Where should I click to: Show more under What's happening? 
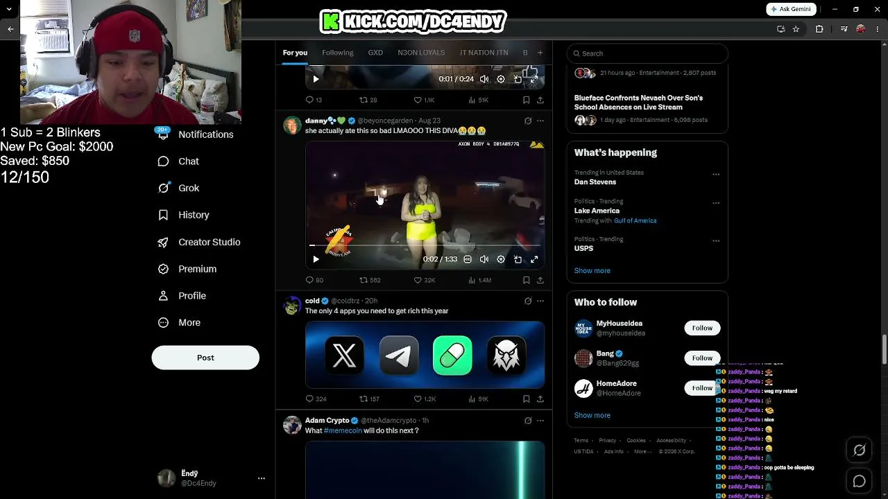coord(592,270)
